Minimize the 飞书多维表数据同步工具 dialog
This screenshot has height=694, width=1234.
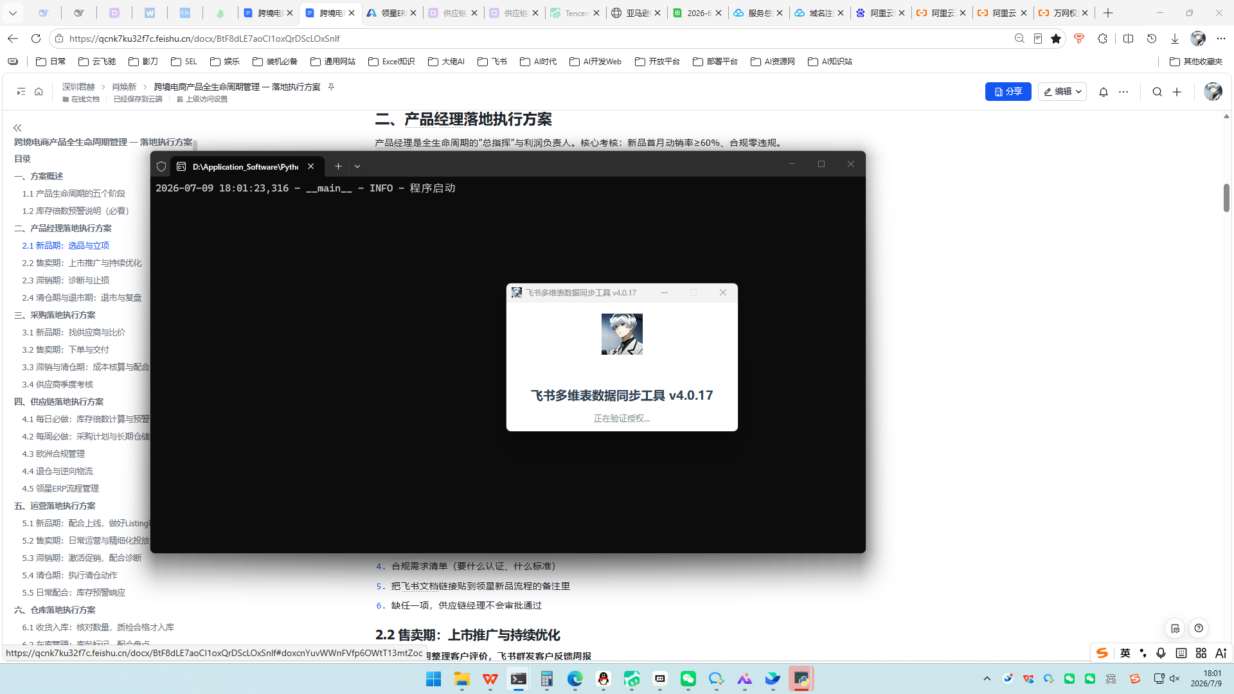[x=665, y=292]
